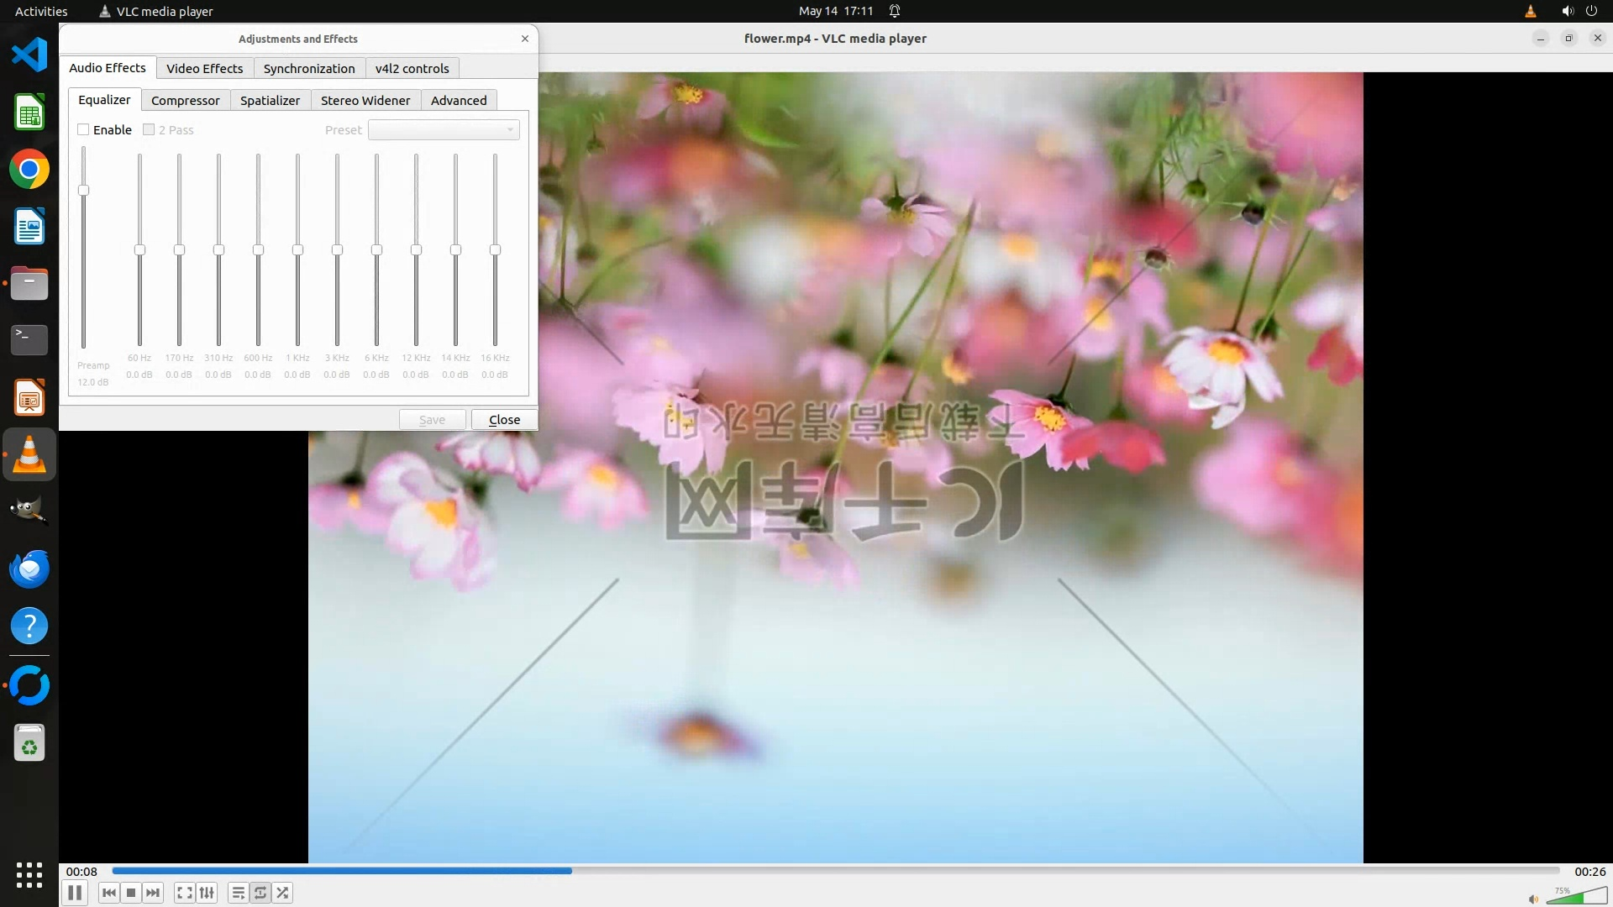Open Visual Studio Code from dock
Viewport: 1613px width, 907px height.
[29, 55]
